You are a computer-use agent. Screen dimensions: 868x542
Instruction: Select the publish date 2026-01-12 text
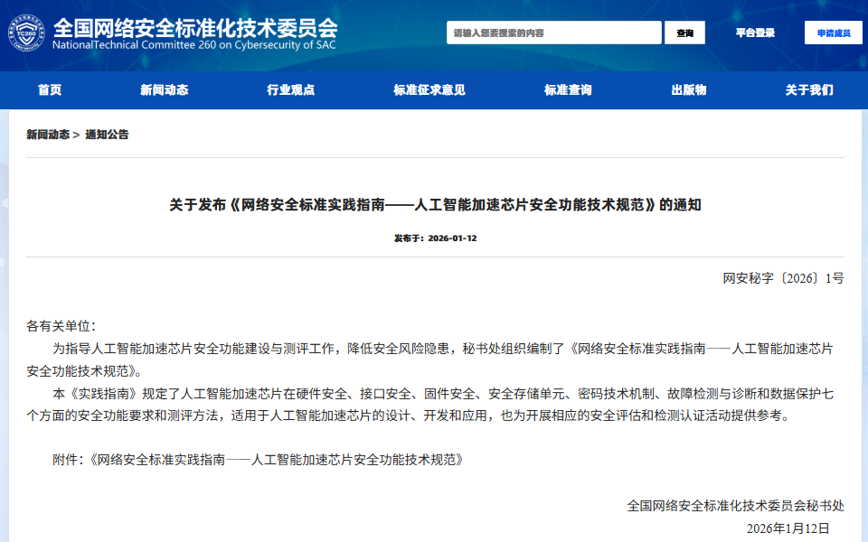452,238
